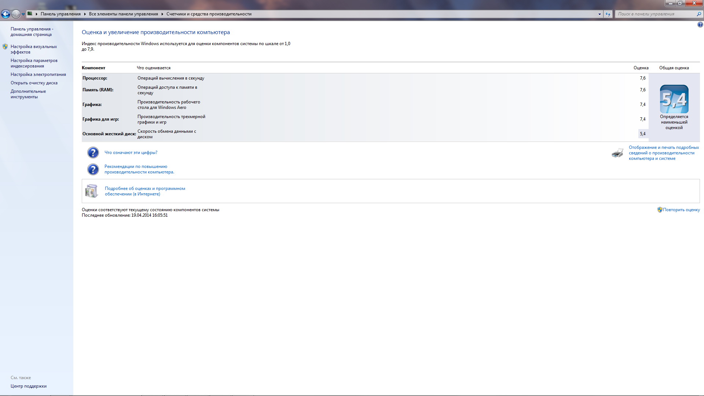The width and height of the screenshot is (704, 396).
Task: Click the blue Back navigation arrow
Action: coord(5,14)
